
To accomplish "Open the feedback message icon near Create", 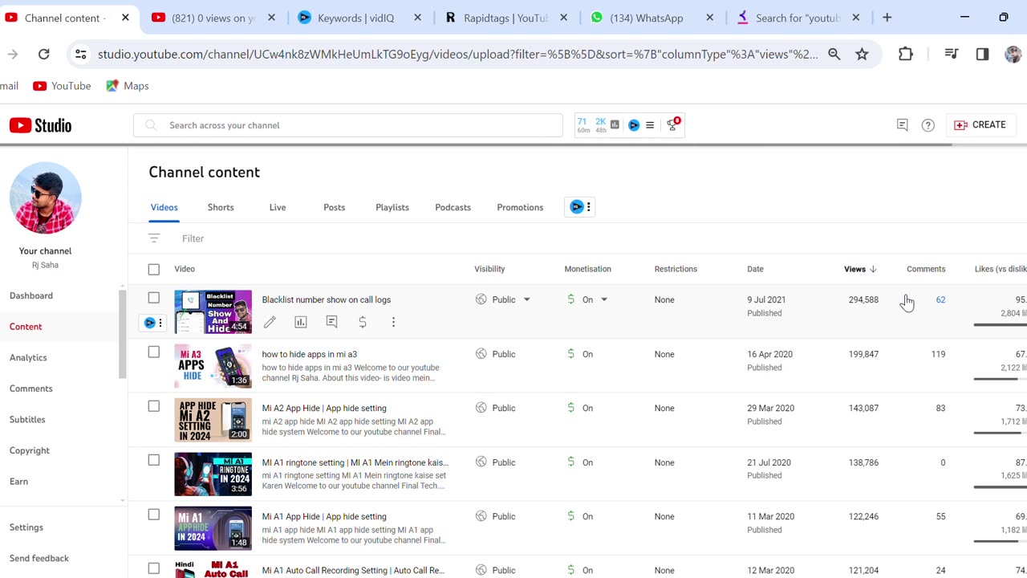I will pyautogui.click(x=902, y=125).
